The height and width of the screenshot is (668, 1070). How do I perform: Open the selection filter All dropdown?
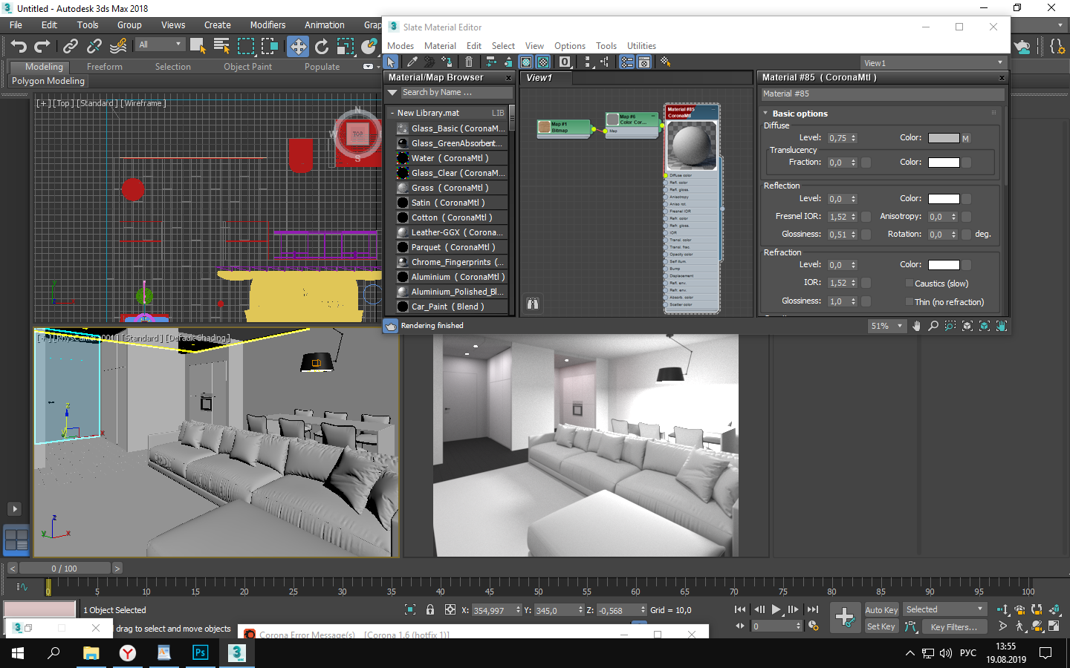click(160, 45)
